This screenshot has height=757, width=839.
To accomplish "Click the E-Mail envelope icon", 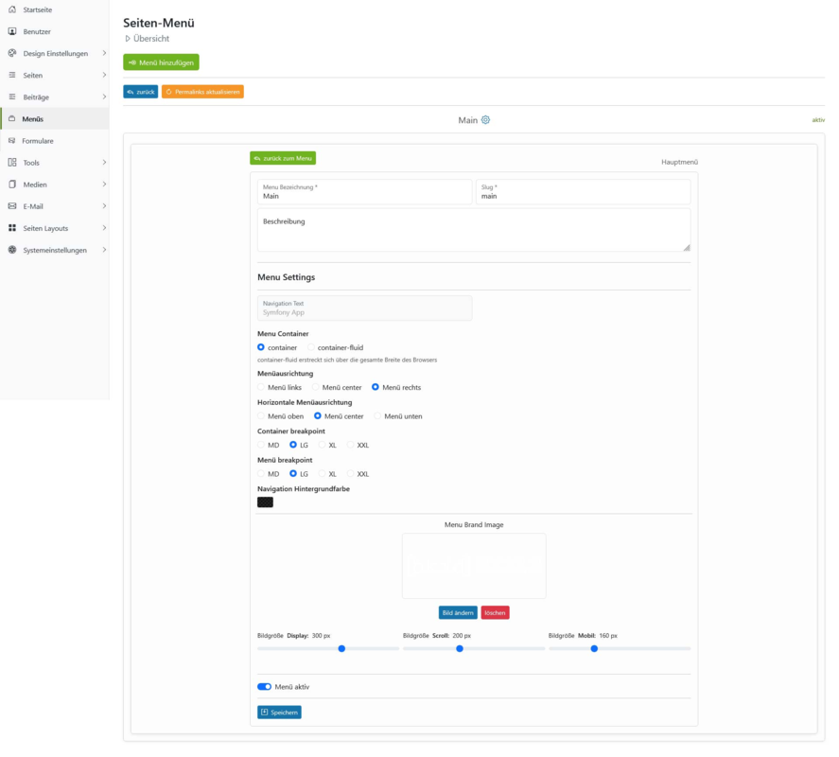I will point(12,206).
